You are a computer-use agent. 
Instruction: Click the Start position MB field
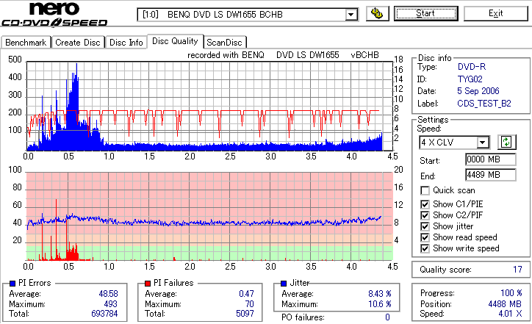491,159
